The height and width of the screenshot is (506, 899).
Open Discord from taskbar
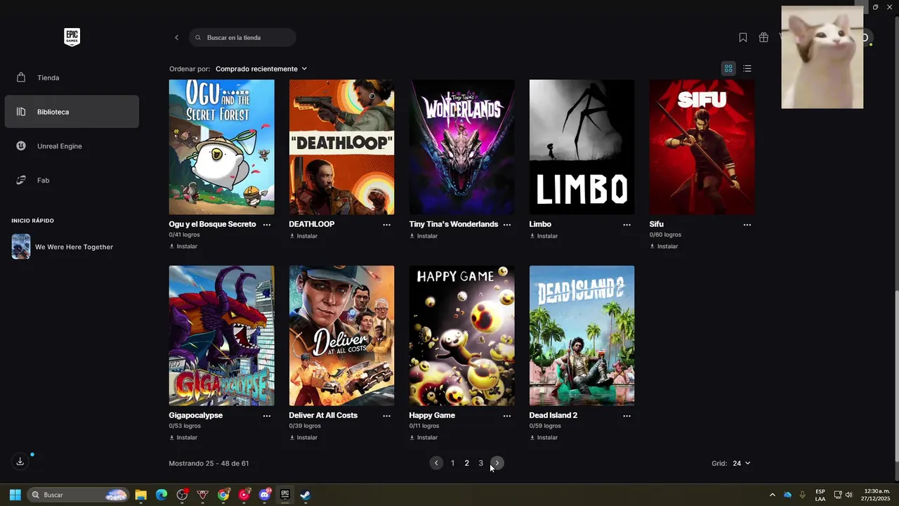(x=265, y=495)
